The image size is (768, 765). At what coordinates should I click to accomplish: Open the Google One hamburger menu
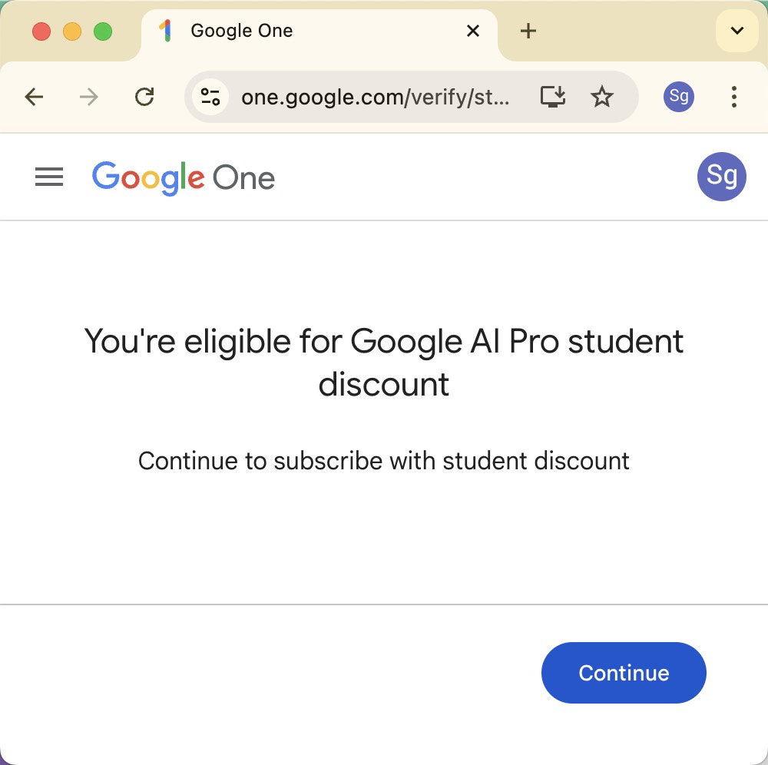(49, 177)
